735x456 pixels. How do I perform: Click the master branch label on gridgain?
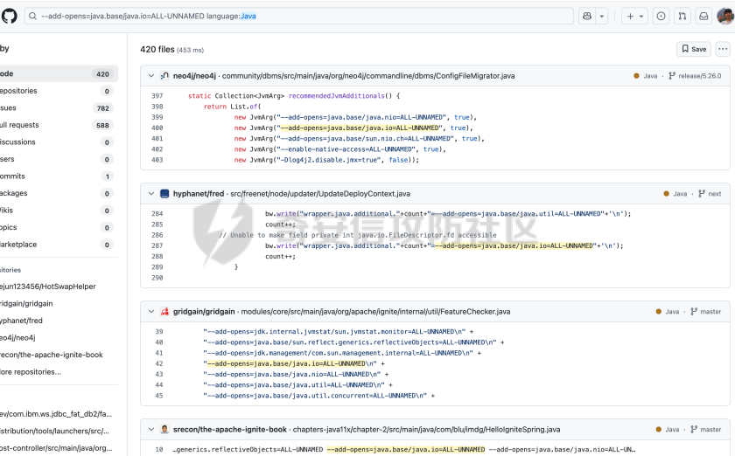[706, 312]
